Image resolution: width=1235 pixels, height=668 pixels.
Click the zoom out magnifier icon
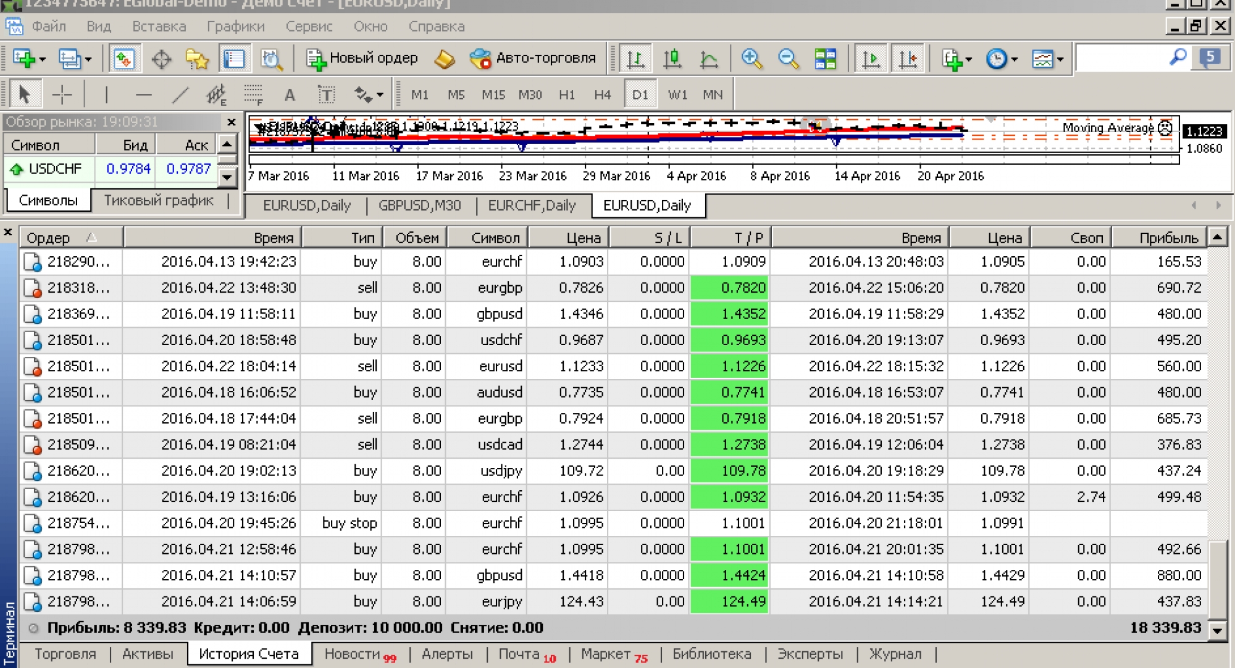[x=788, y=59]
